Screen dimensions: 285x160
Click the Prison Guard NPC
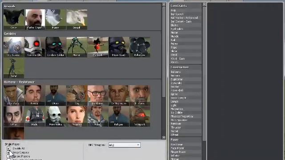[119, 47]
